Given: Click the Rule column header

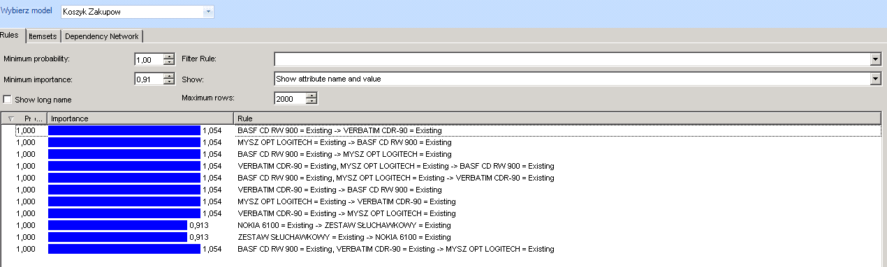Looking at the screenshot, I should [x=559, y=119].
